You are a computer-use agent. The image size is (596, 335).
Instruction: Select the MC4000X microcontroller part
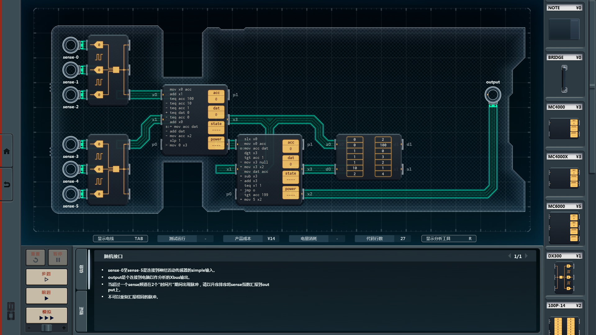(x=564, y=178)
